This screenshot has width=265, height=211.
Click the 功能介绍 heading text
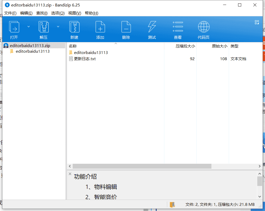pyautogui.click(x=85, y=176)
